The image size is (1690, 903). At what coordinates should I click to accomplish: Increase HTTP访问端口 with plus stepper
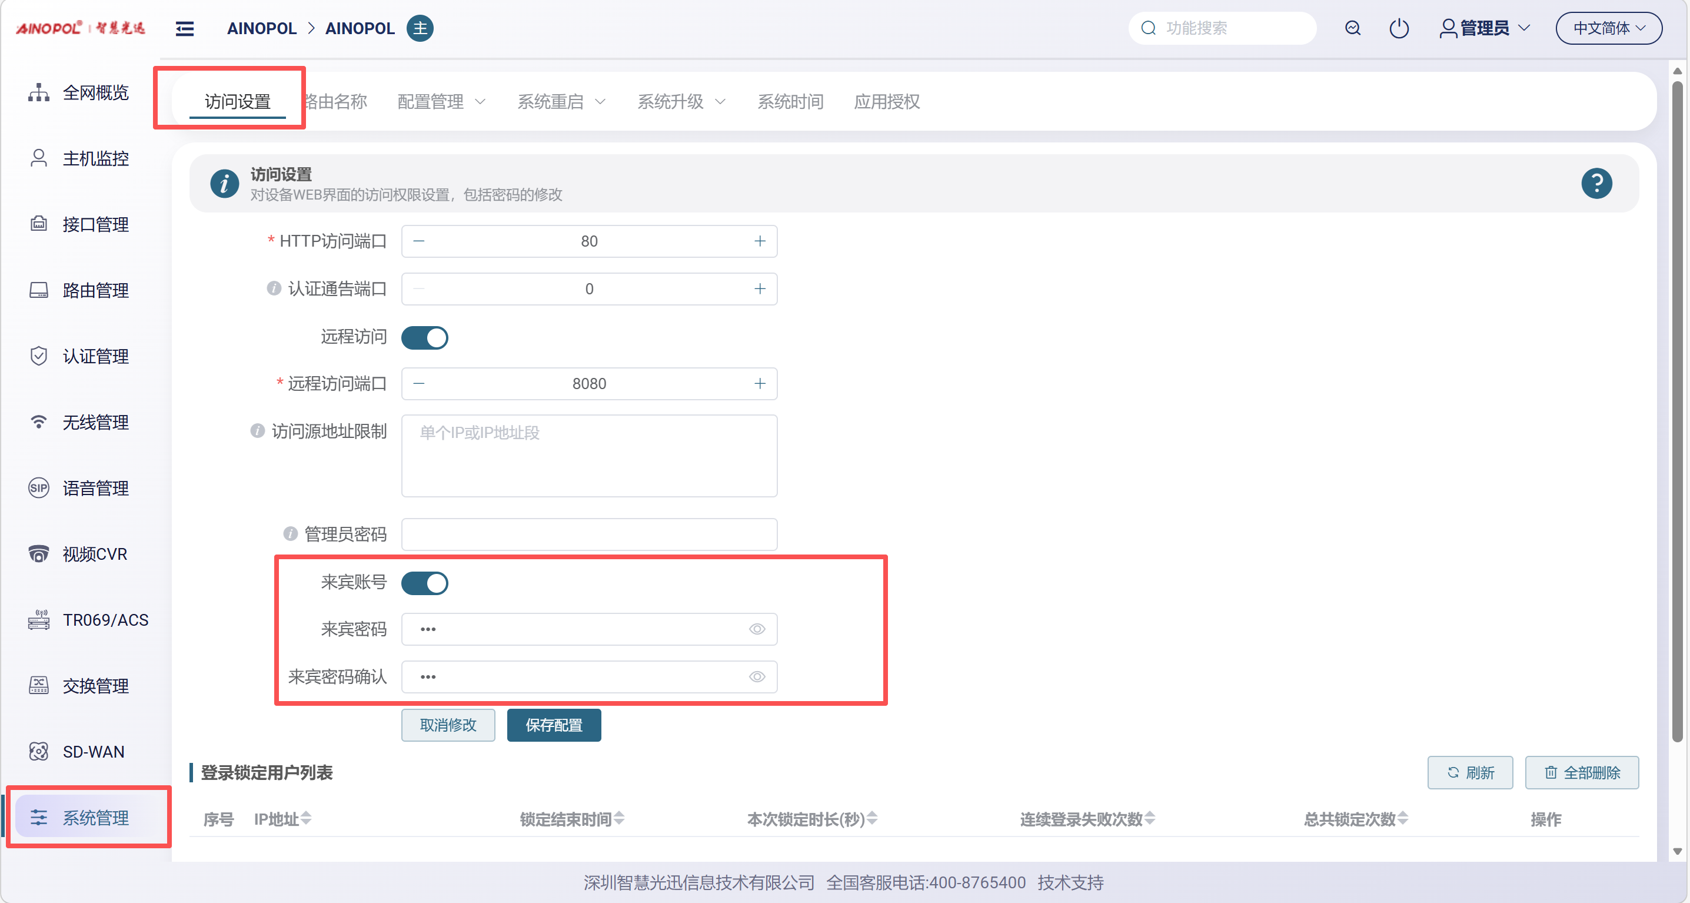(760, 241)
